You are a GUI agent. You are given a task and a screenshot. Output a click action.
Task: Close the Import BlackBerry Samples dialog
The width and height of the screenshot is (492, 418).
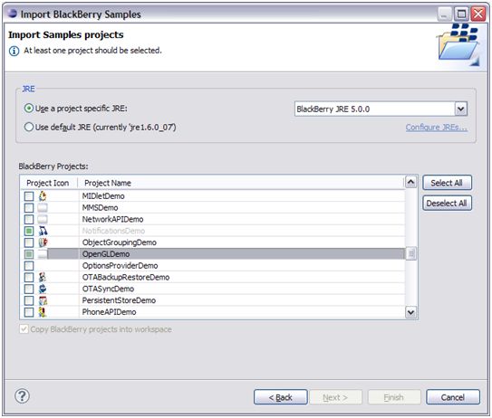478,14
